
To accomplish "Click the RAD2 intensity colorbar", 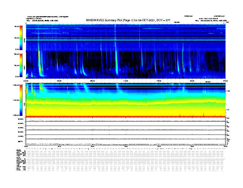I will [21, 38].
